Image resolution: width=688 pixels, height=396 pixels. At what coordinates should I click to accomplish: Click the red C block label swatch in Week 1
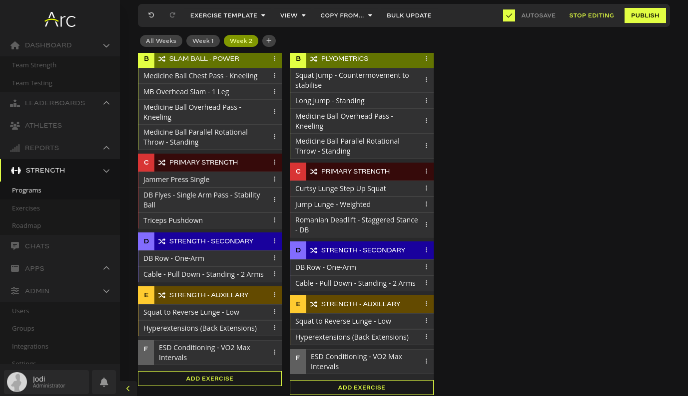tap(146, 163)
